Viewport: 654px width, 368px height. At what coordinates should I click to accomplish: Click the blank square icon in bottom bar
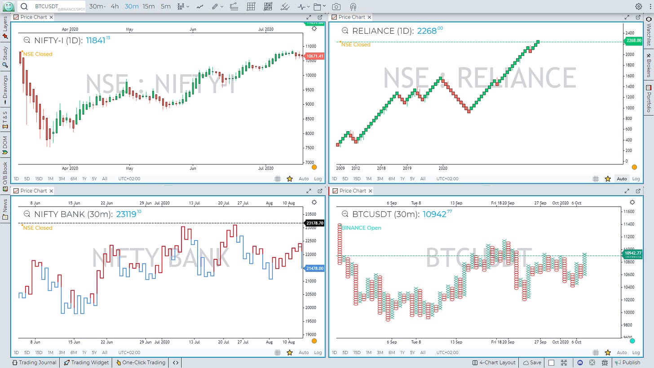pyautogui.click(x=552, y=363)
